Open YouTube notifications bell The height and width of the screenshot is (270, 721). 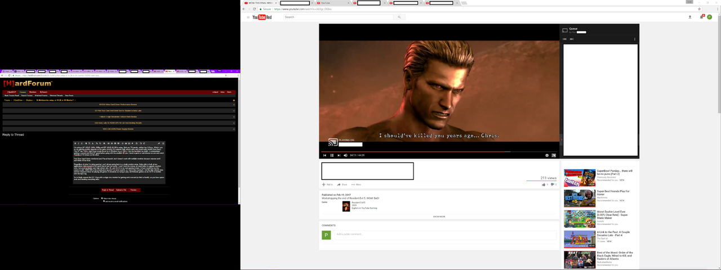[702, 17]
